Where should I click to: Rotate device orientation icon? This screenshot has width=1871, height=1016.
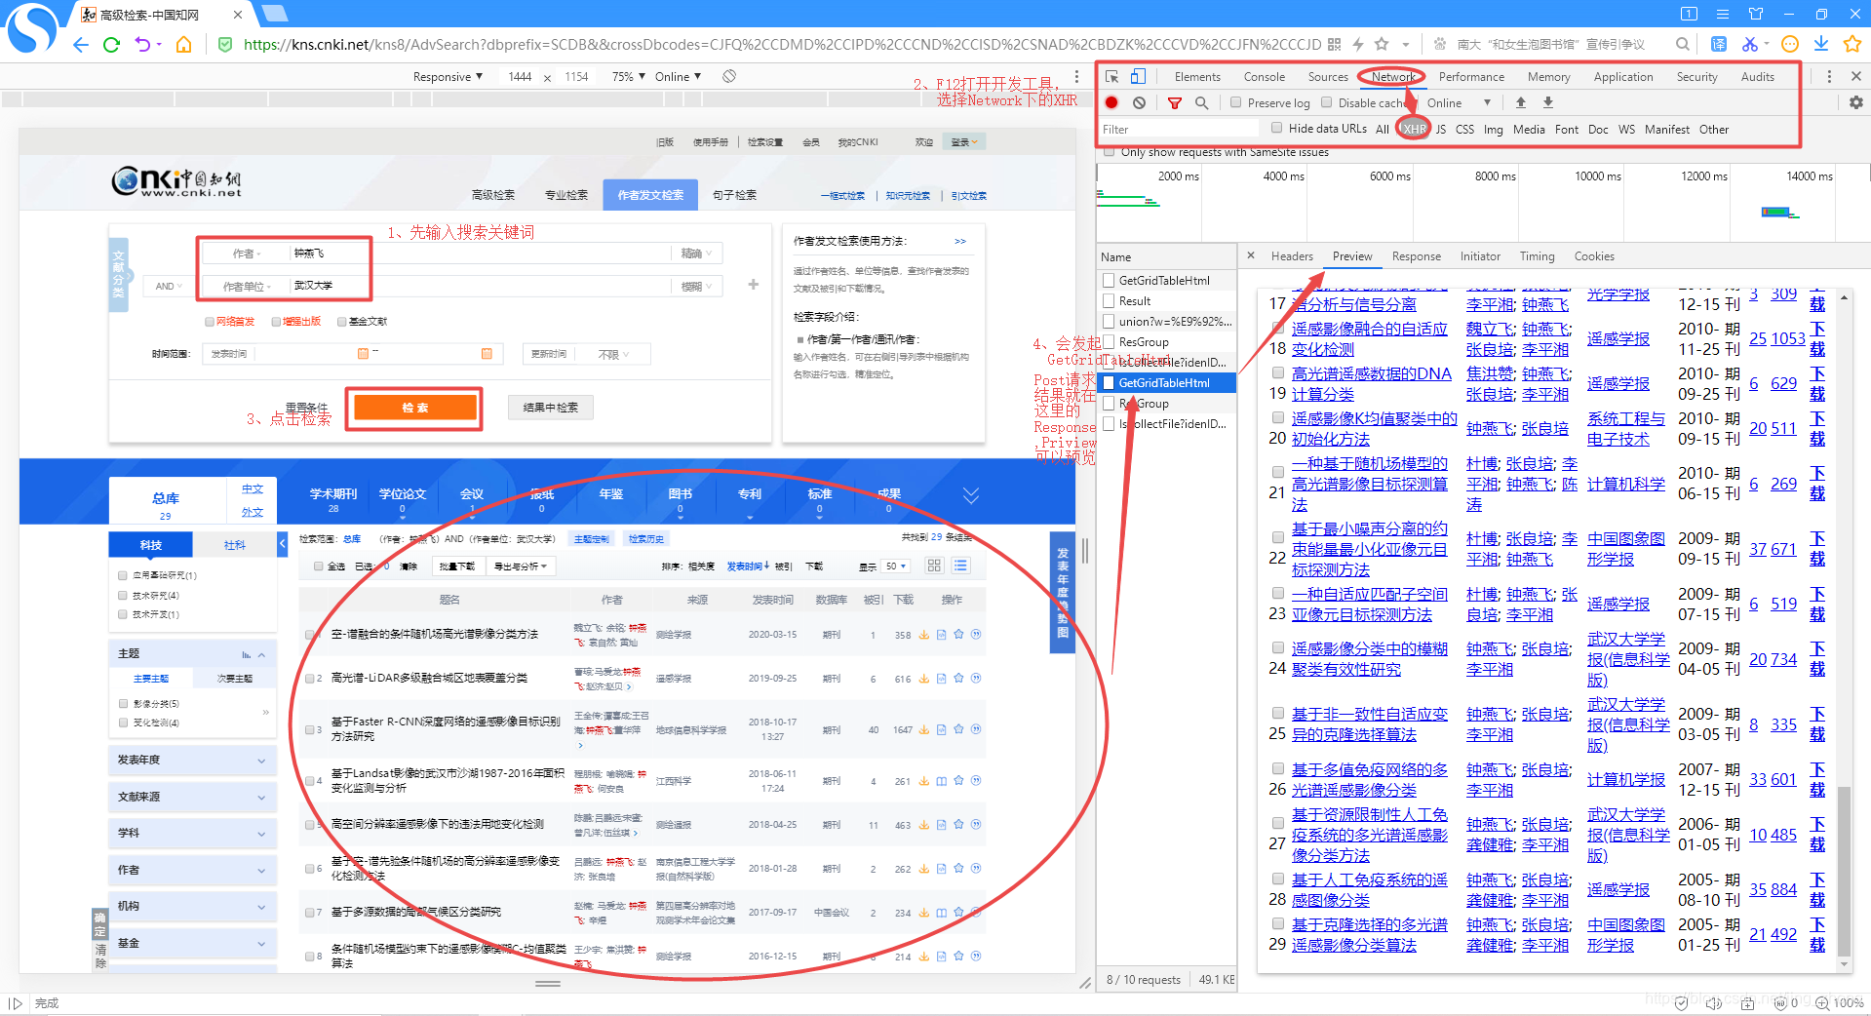click(729, 76)
